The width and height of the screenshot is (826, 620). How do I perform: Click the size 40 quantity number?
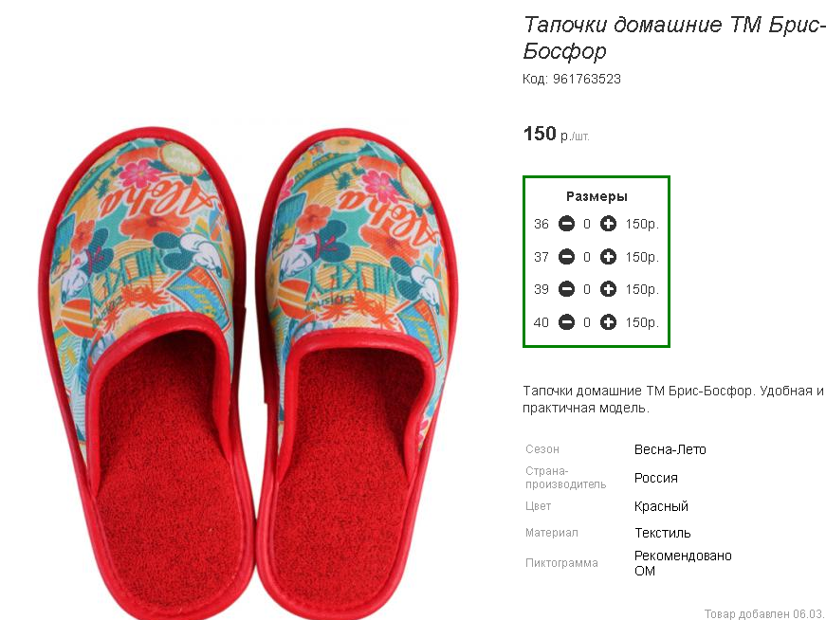click(x=587, y=322)
